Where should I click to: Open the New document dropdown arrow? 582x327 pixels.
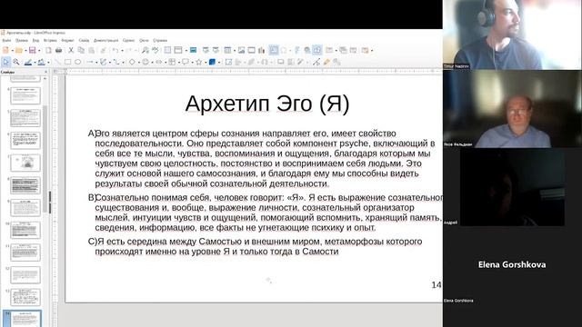click(x=13, y=51)
